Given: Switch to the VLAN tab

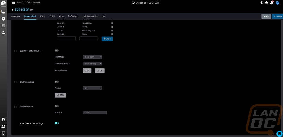Looking at the screenshot, I should 52,16.
